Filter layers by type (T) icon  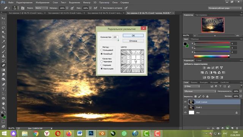pyautogui.click(x=220, y=86)
